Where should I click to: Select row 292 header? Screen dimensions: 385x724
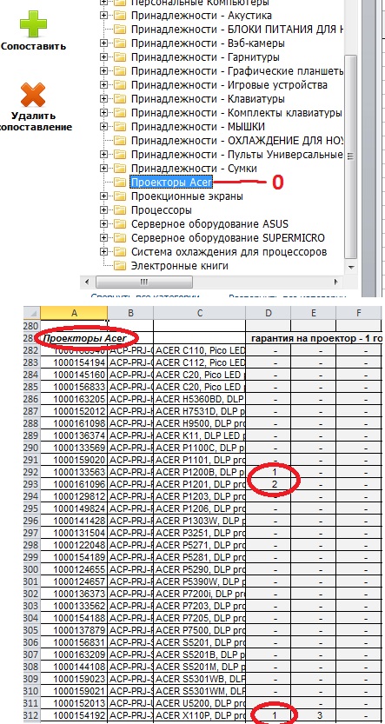click(32, 472)
